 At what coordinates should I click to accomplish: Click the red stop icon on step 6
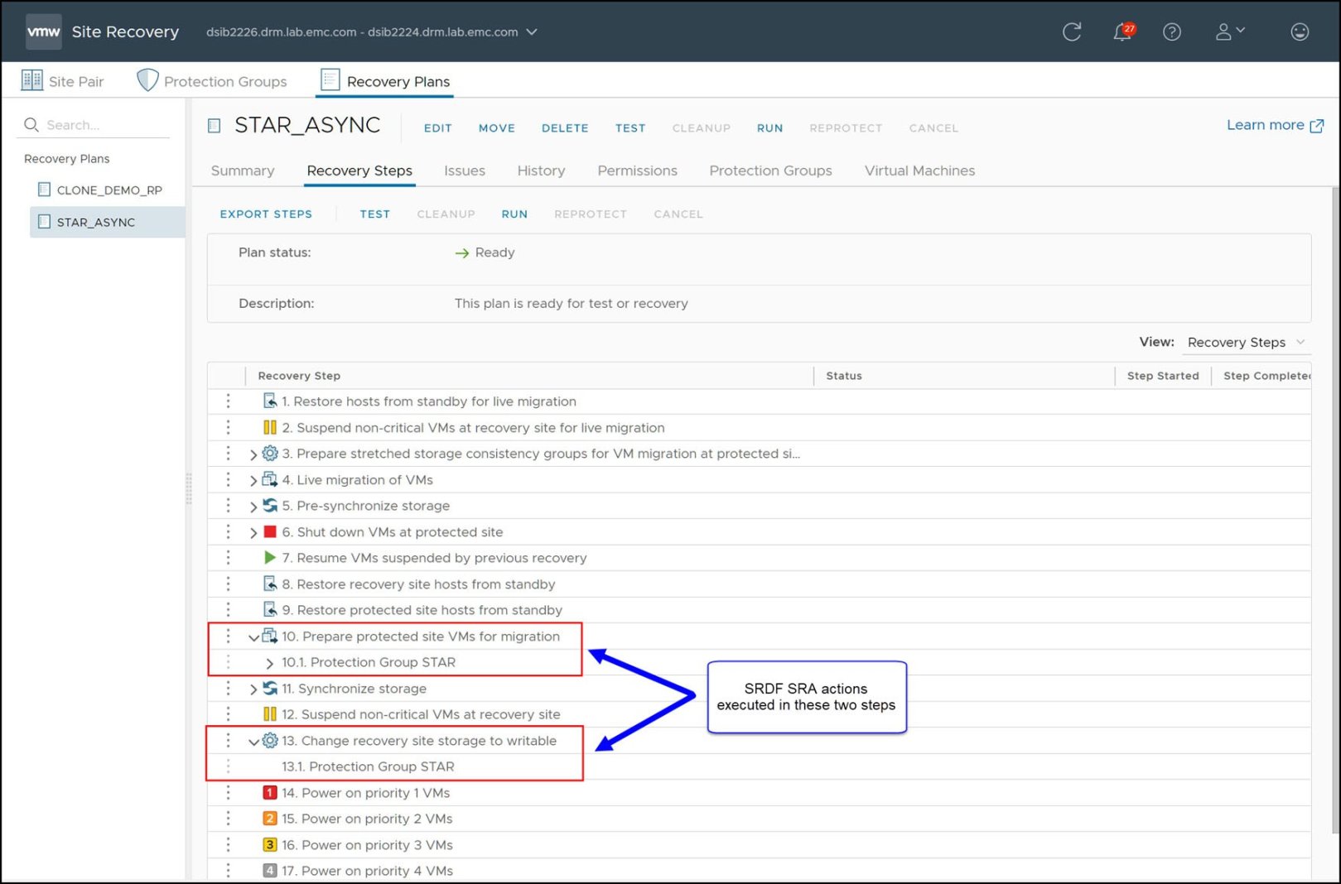[270, 531]
